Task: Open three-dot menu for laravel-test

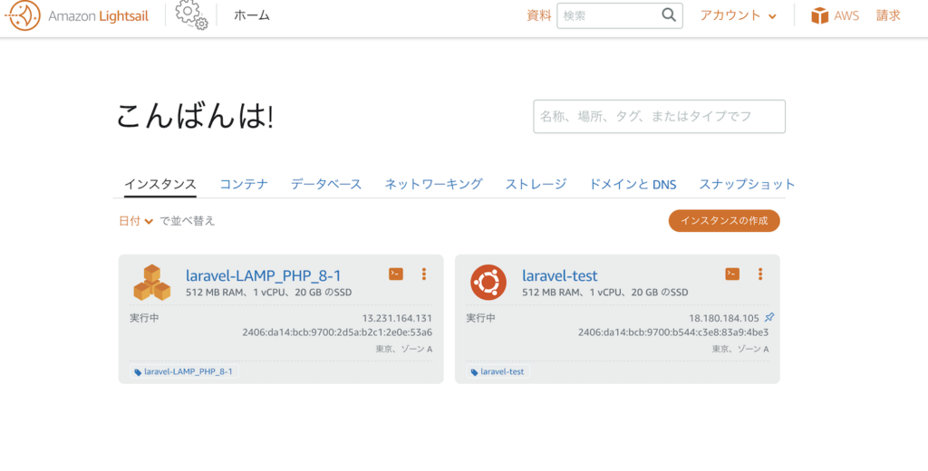Action: pos(760,274)
